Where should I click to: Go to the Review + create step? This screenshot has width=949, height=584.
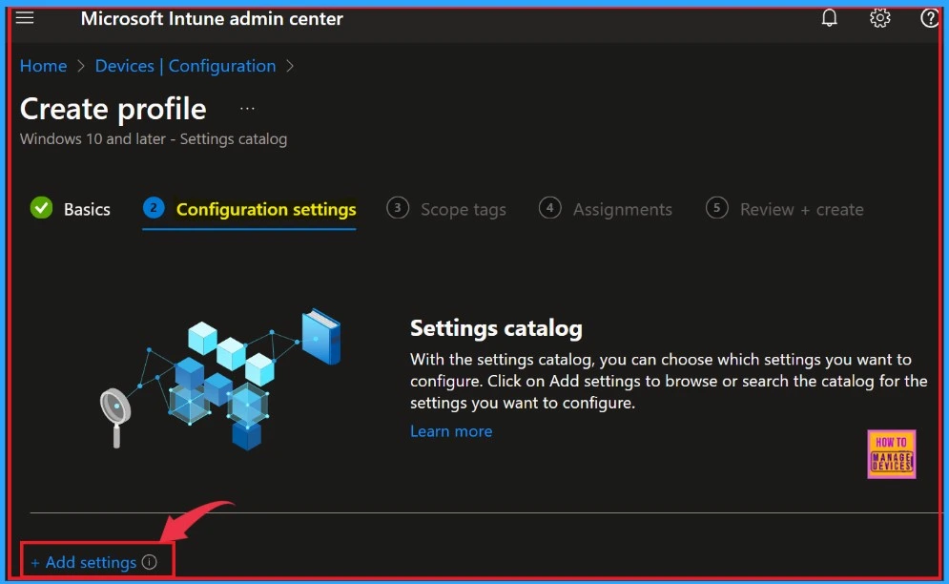coord(801,210)
